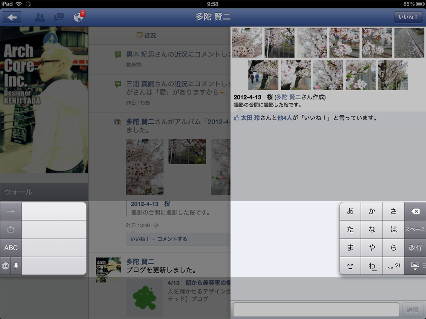The width and height of the screenshot is (426, 319).
Task: Select the 近況 status tab
Action: [x=146, y=36]
